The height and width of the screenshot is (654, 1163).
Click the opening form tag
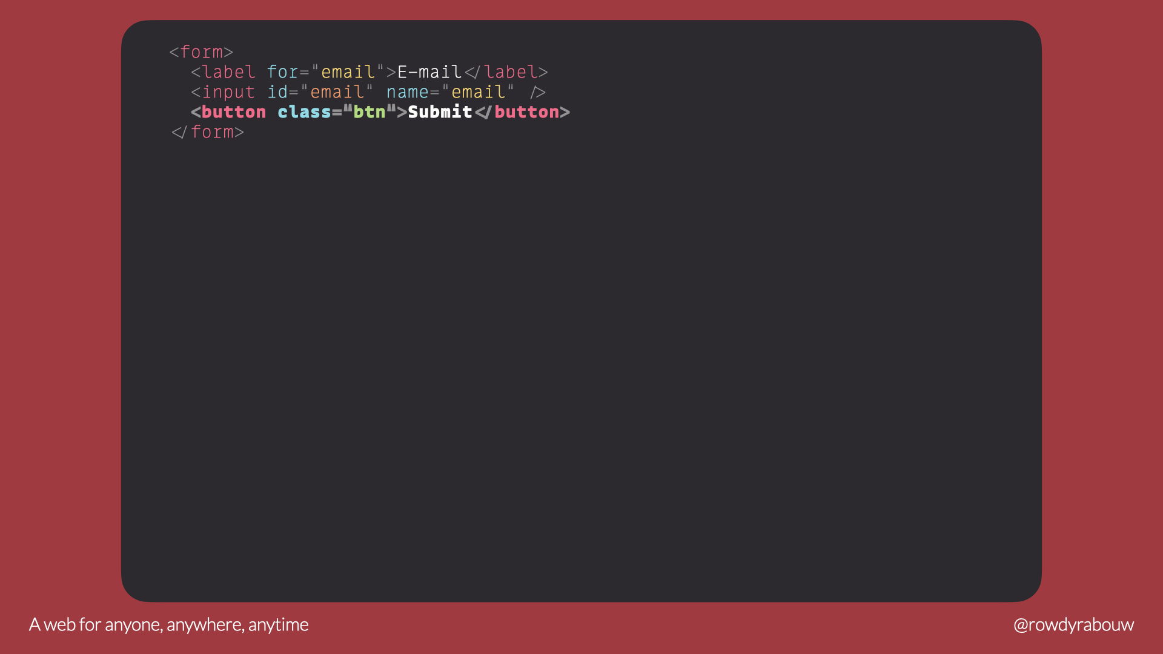click(201, 52)
